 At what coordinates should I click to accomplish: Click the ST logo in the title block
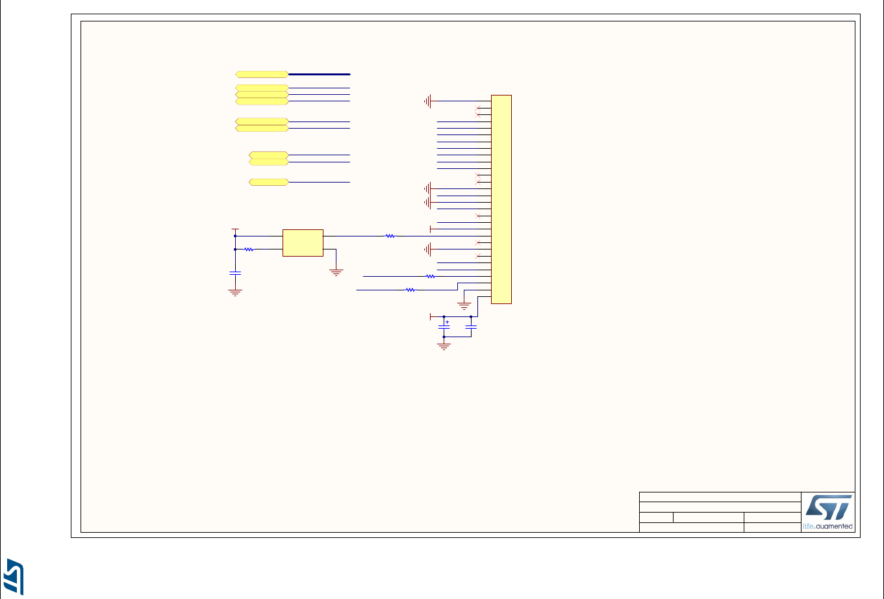pyautogui.click(x=828, y=507)
